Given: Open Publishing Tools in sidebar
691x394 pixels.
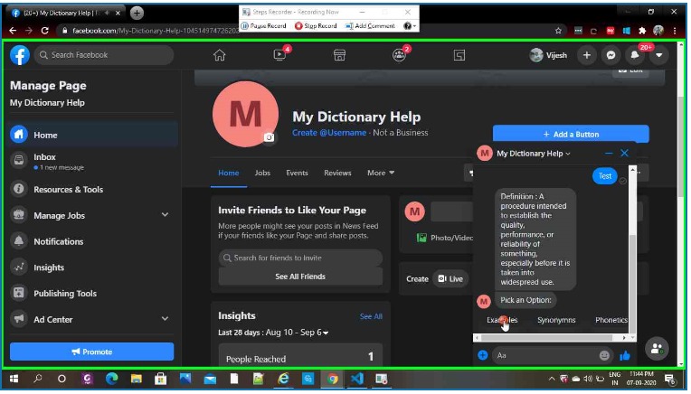Looking at the screenshot, I should [x=92, y=293].
